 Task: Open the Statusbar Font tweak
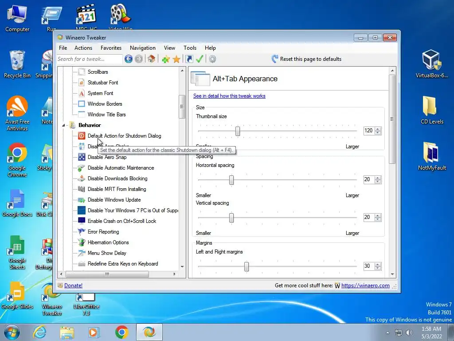pyautogui.click(x=103, y=82)
